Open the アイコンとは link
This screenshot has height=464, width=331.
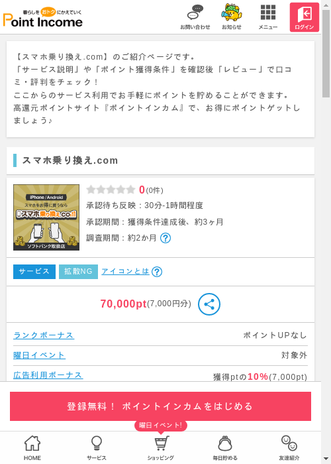(125, 271)
